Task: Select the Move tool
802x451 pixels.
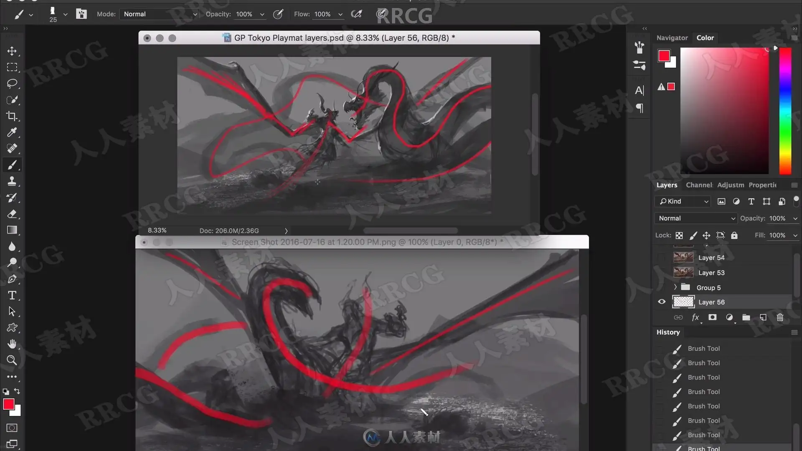Action: click(x=12, y=51)
